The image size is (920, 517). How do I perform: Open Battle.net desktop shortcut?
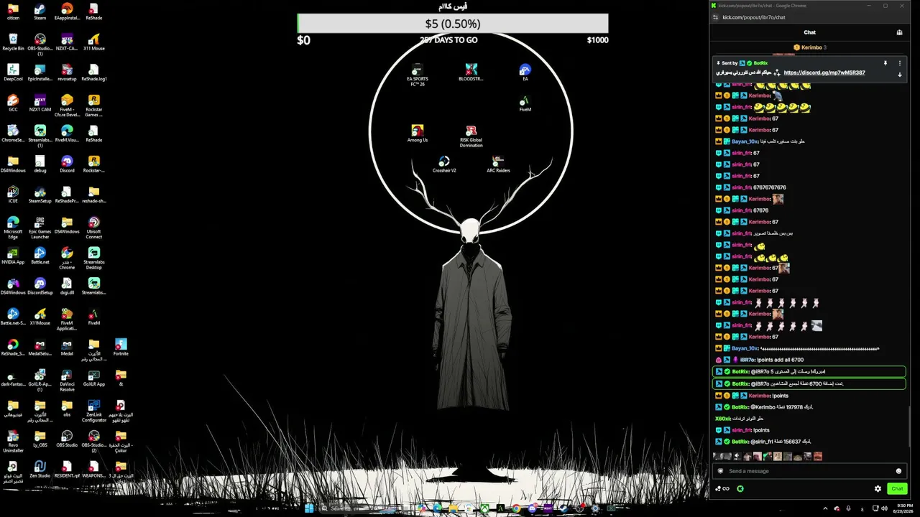(40, 256)
